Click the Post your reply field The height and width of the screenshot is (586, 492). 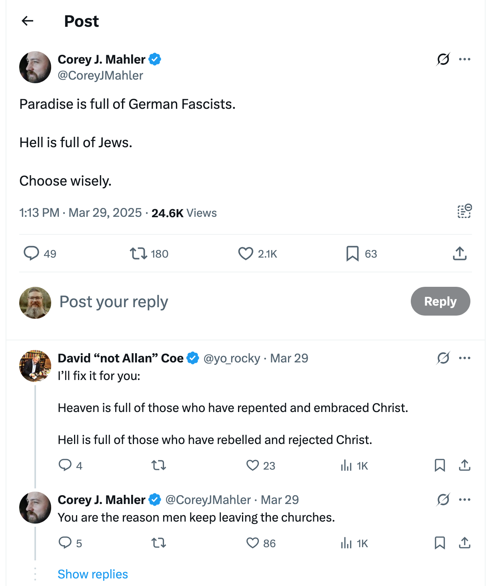coord(114,302)
